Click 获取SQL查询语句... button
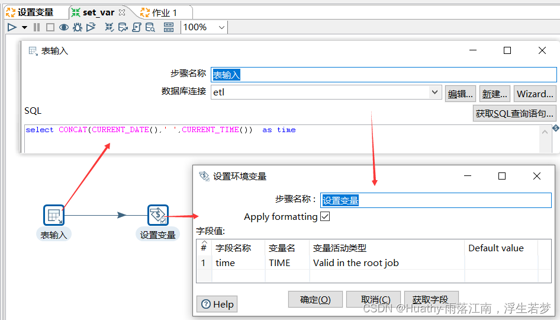 514,113
